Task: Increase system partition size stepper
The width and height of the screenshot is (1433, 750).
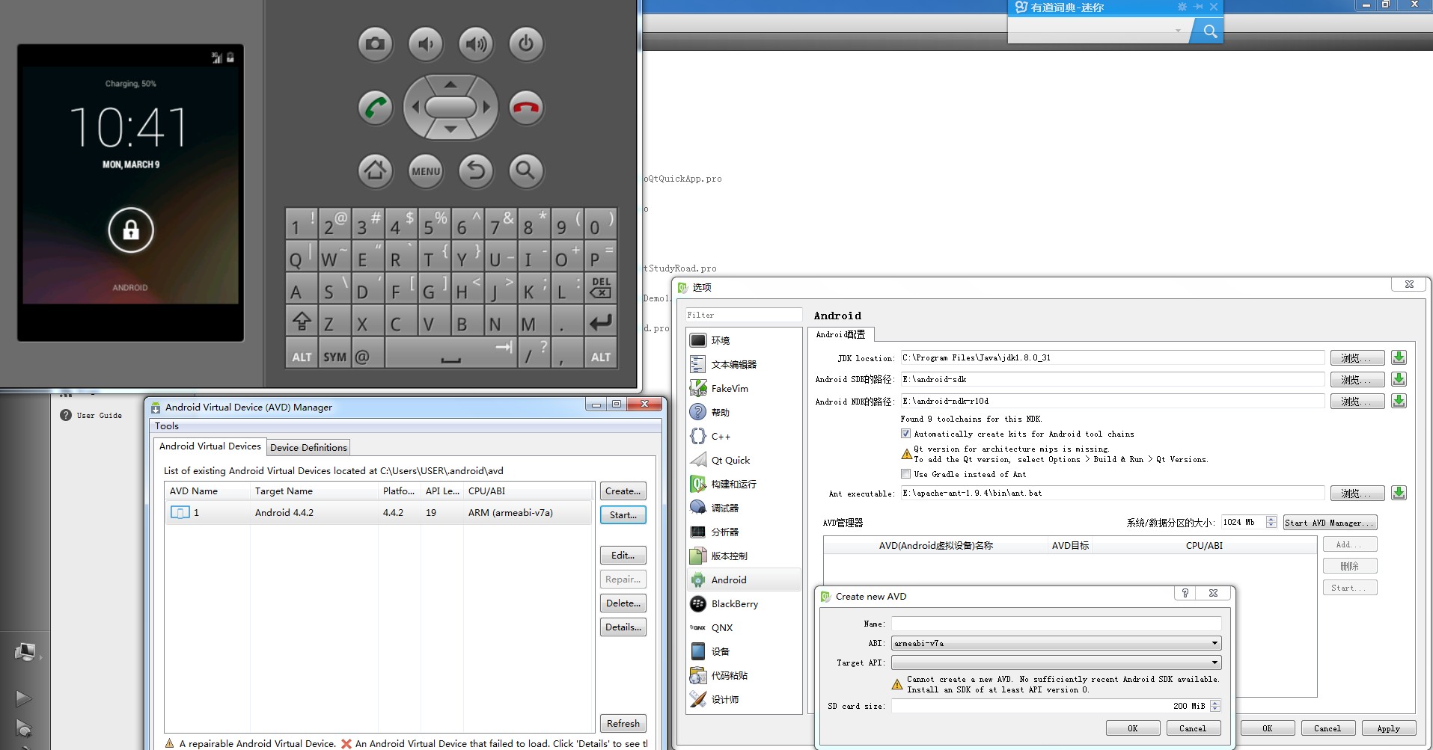Action: [x=1271, y=520]
